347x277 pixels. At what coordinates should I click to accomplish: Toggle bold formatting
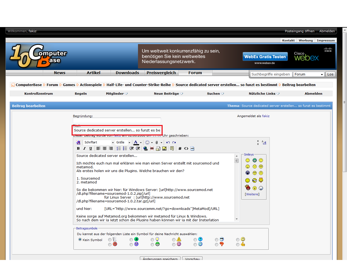(78, 149)
